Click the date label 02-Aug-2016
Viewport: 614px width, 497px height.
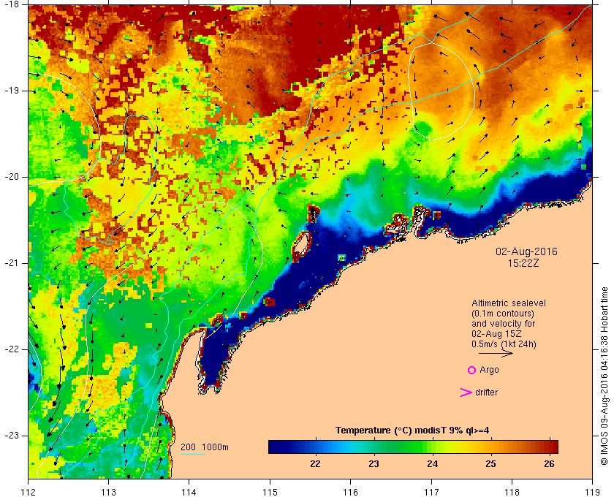[526, 251]
